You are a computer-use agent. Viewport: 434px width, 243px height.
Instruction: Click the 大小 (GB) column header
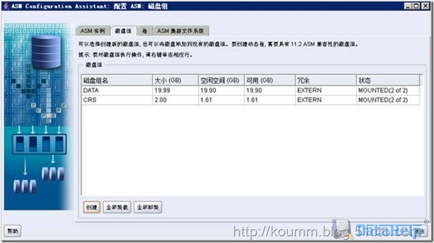[x=175, y=80]
